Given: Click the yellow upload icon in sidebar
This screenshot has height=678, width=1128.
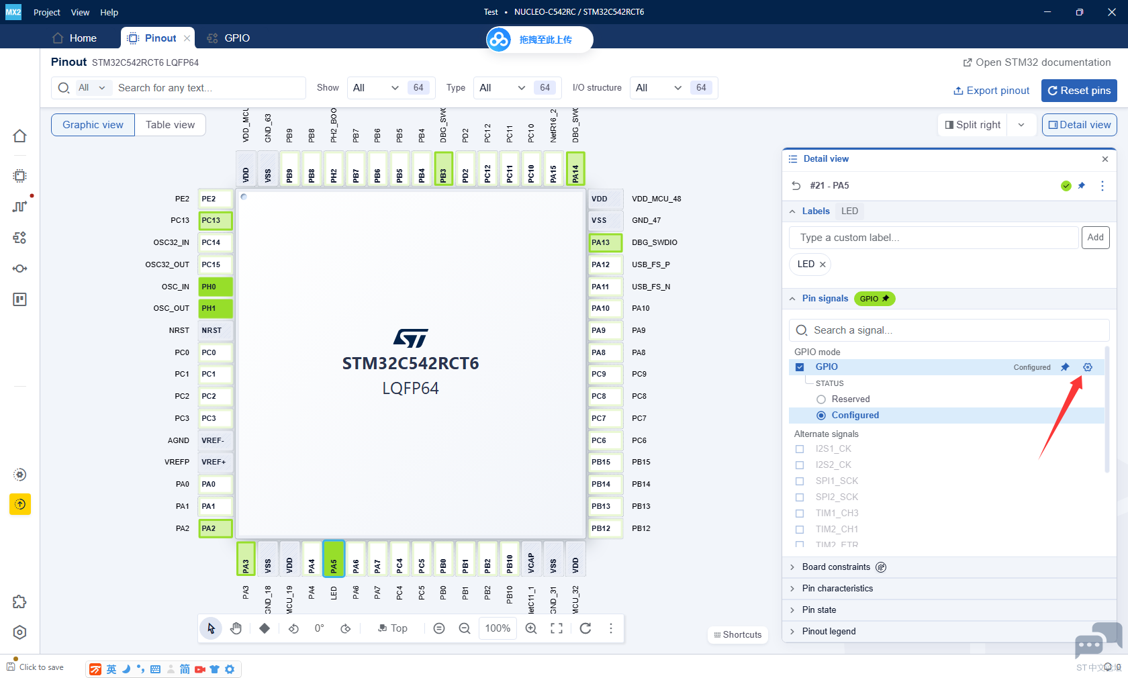Looking at the screenshot, I should tap(20, 504).
